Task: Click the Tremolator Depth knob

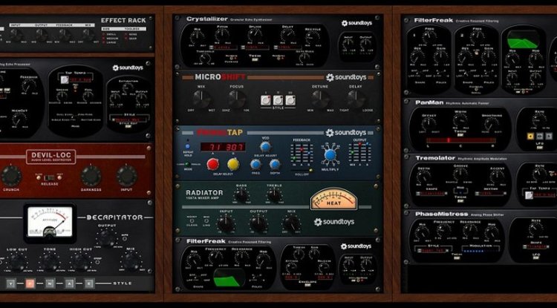Action: pyautogui.click(x=423, y=177)
